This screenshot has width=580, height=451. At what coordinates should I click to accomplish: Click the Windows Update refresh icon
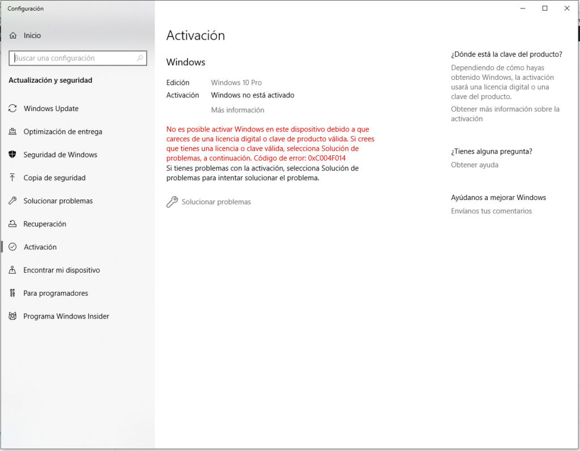[12, 108]
